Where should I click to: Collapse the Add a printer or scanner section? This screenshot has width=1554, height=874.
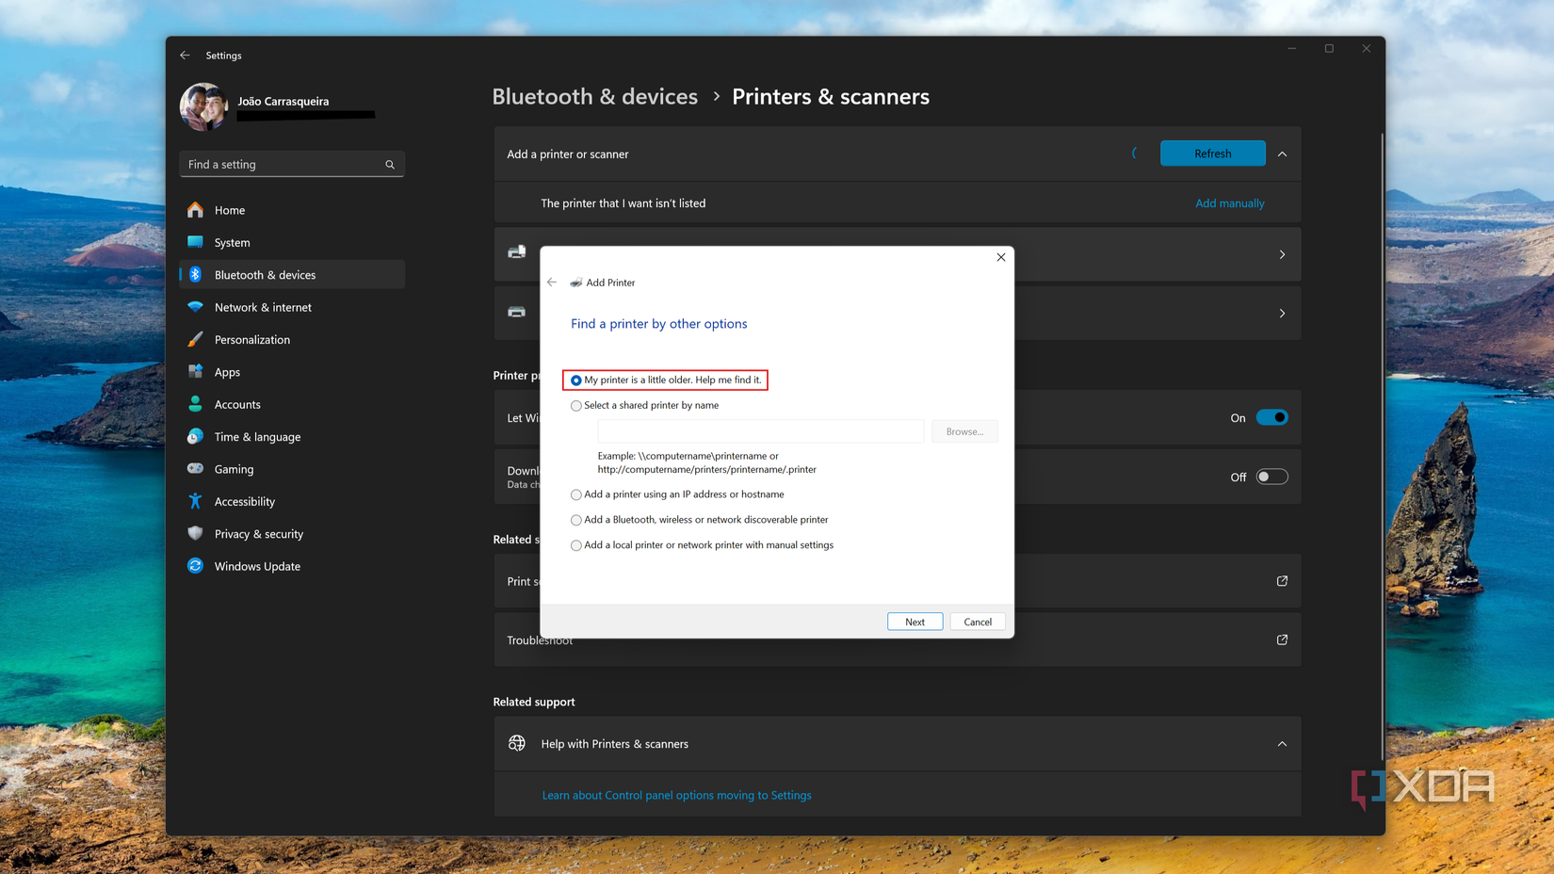point(1282,154)
